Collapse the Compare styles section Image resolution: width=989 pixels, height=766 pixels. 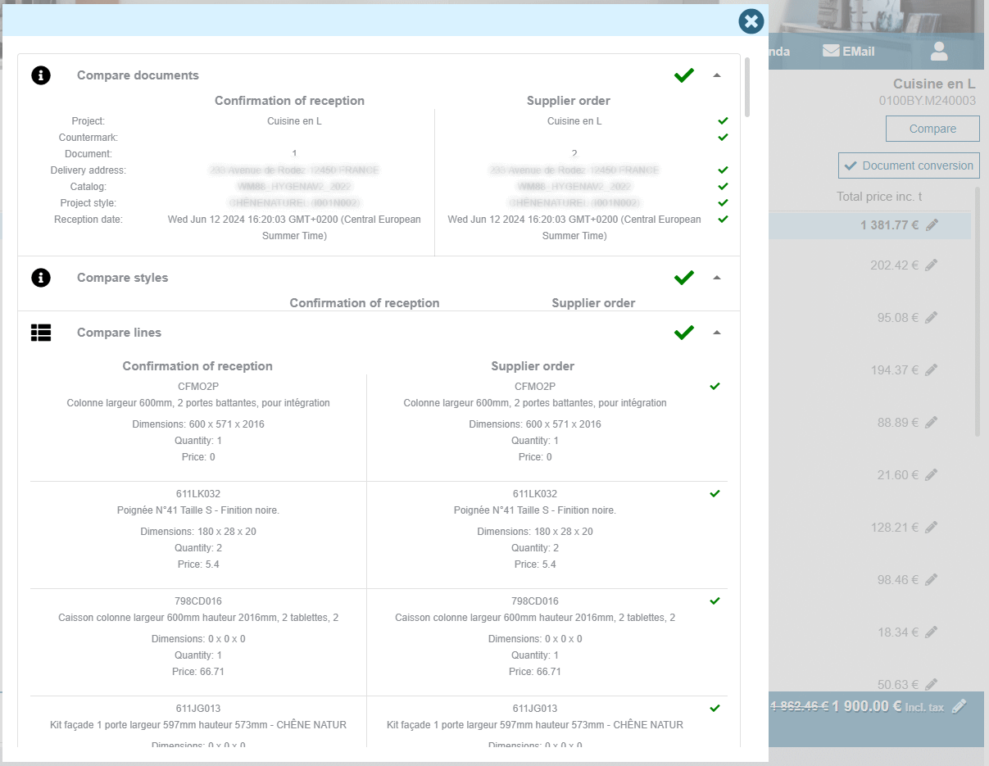[x=717, y=278]
